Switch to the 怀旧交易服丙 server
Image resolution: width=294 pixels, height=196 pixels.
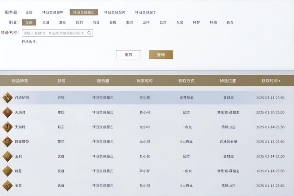pyautogui.click(x=115, y=12)
